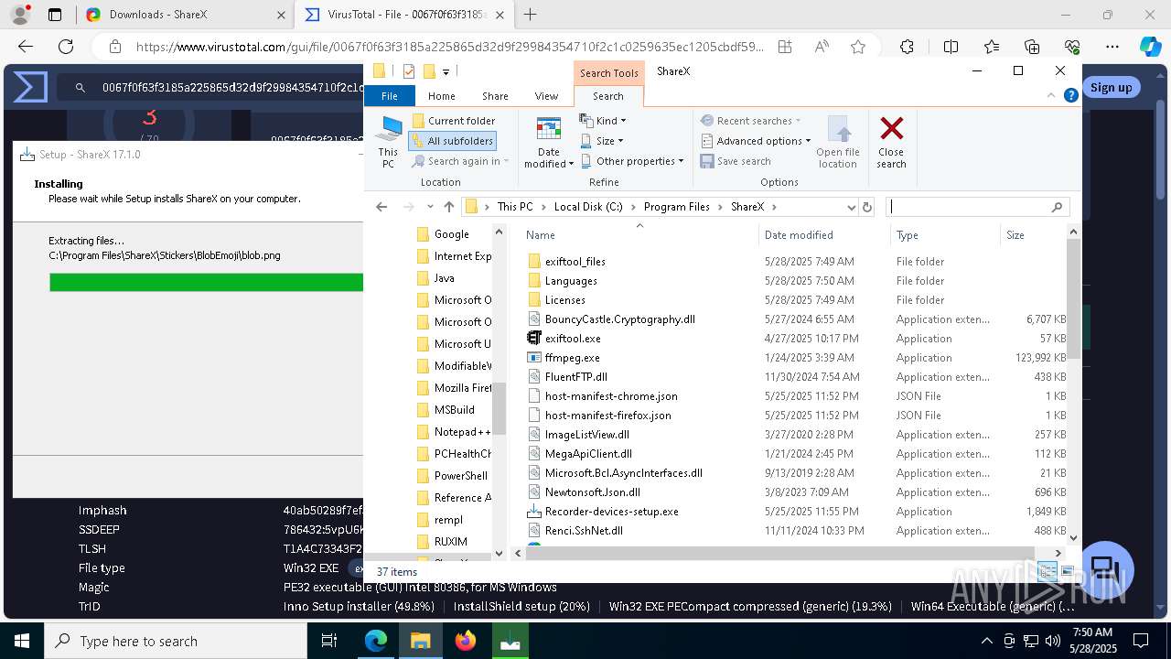Select Current folder search location
This screenshot has width=1171, height=659.
click(x=453, y=121)
